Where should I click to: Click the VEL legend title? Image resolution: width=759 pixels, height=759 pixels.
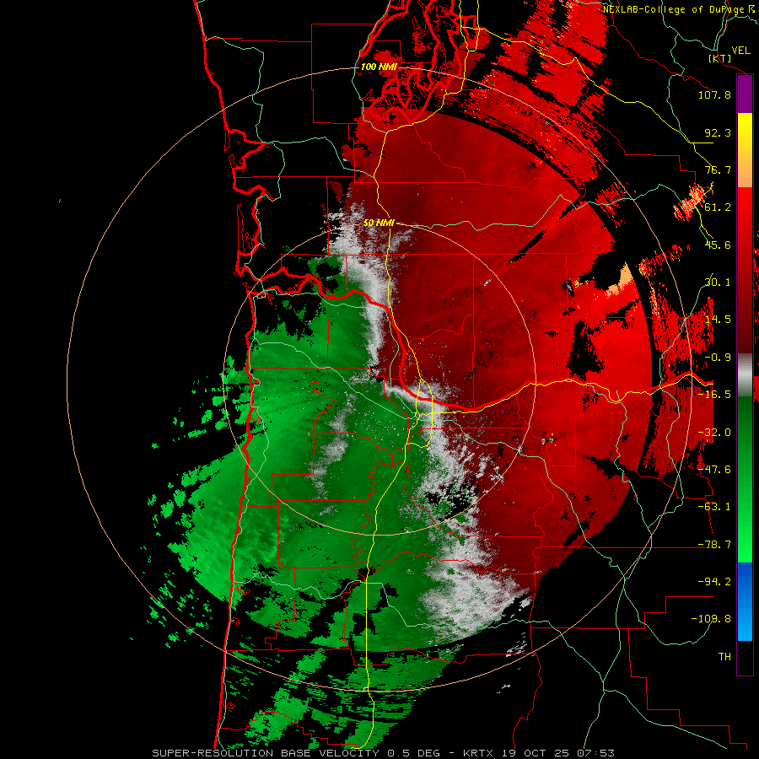point(740,51)
